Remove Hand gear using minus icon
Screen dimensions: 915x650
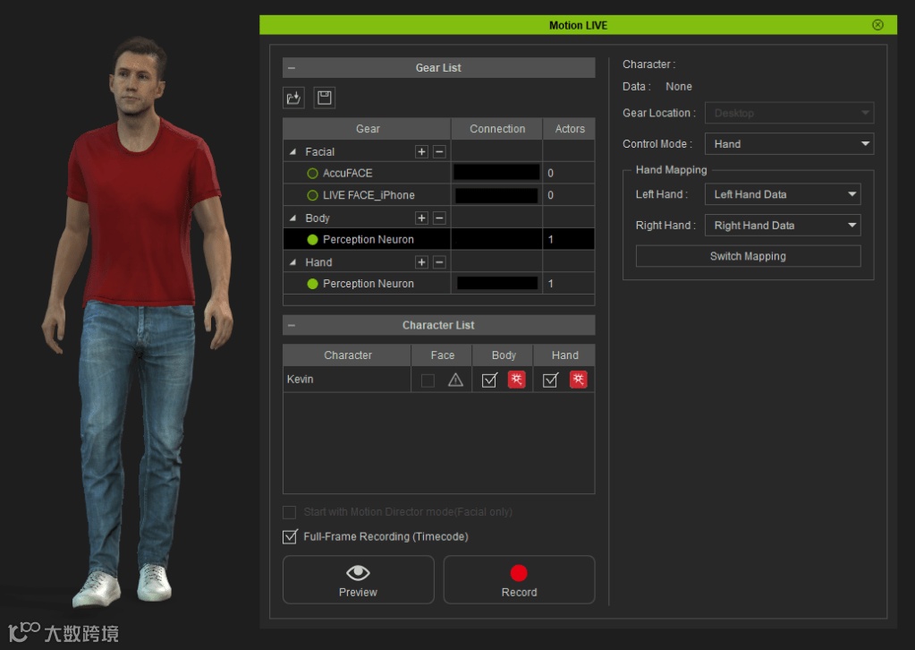coord(439,262)
